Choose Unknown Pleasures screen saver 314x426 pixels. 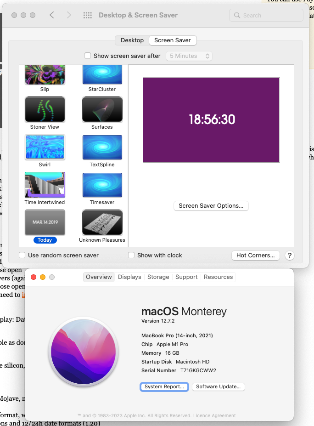pos(102,222)
